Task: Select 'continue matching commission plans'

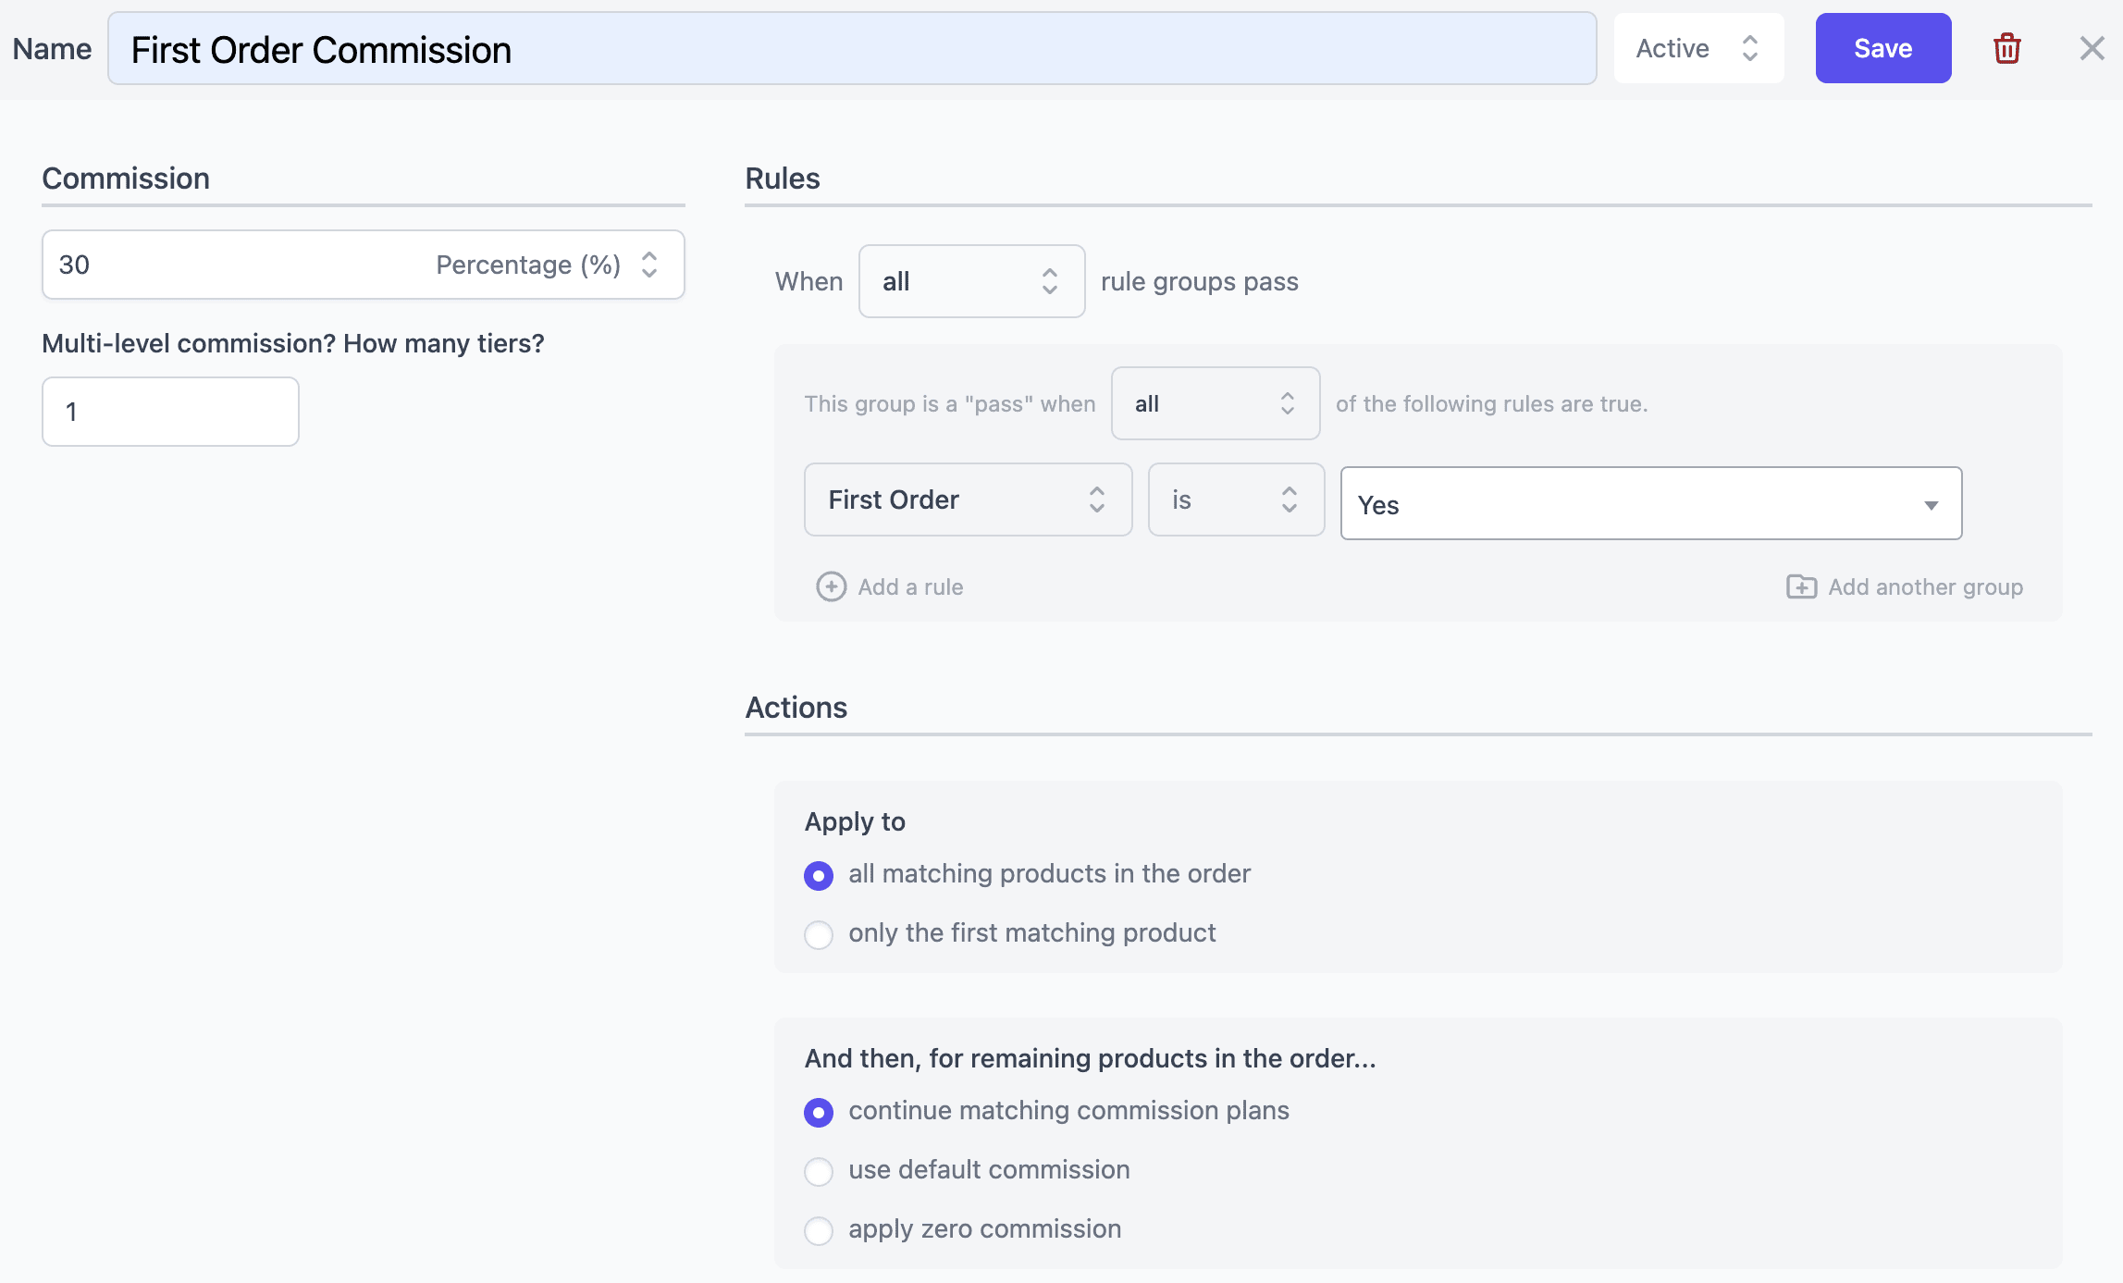Action: coord(818,1110)
